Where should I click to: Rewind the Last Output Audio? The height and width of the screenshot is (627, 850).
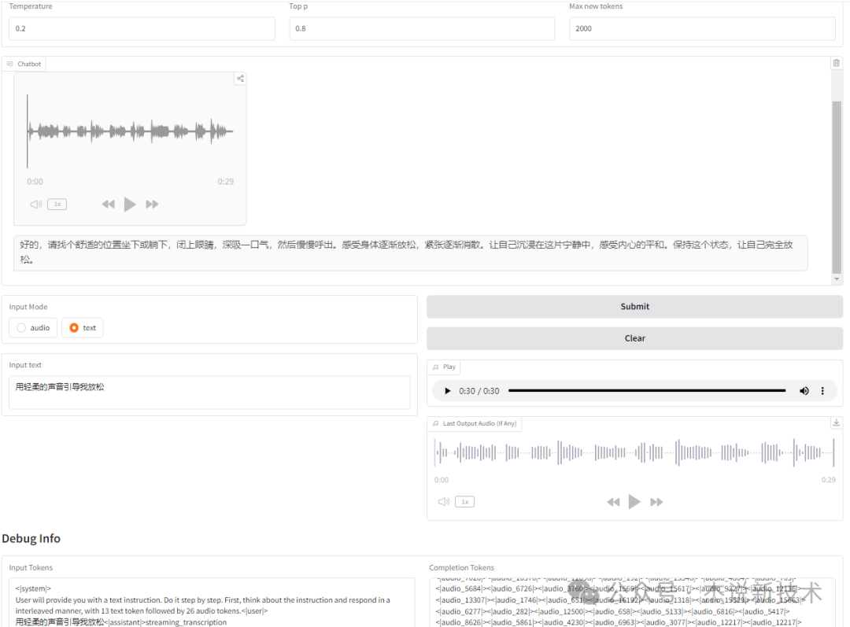coord(613,502)
